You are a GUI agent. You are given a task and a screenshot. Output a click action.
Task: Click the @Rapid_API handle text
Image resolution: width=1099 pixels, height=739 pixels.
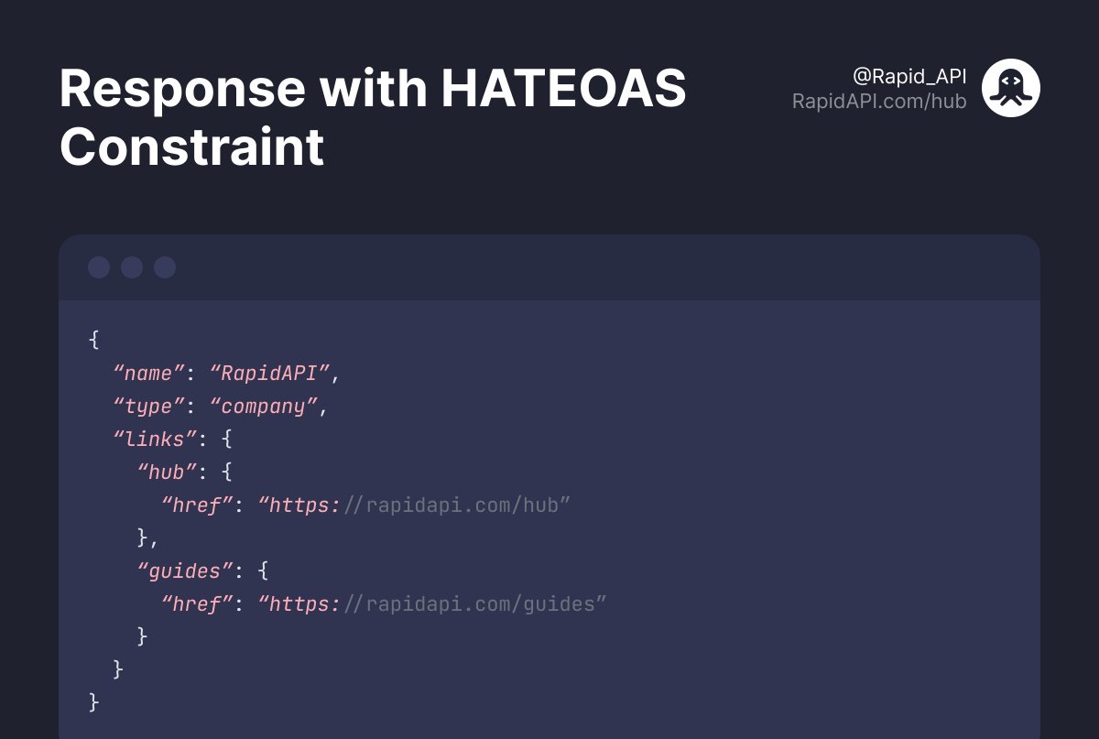(909, 77)
